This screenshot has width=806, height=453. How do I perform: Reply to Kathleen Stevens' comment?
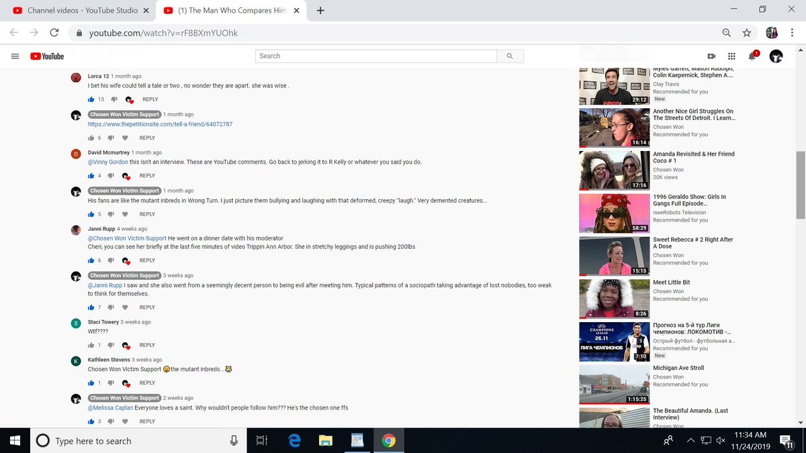tap(147, 383)
